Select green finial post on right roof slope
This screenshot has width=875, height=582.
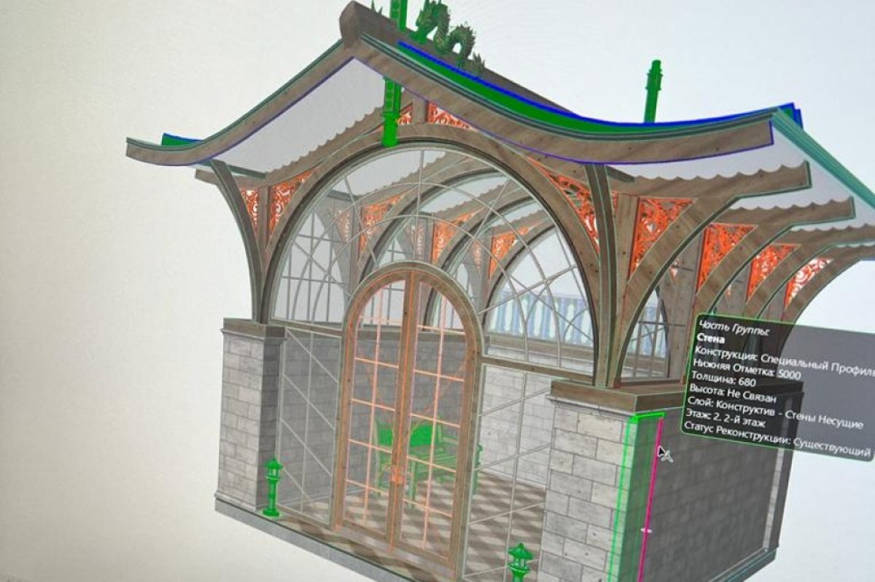(653, 90)
